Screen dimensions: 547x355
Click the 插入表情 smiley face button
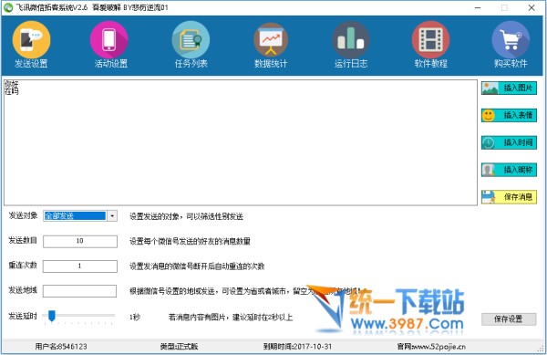click(509, 115)
